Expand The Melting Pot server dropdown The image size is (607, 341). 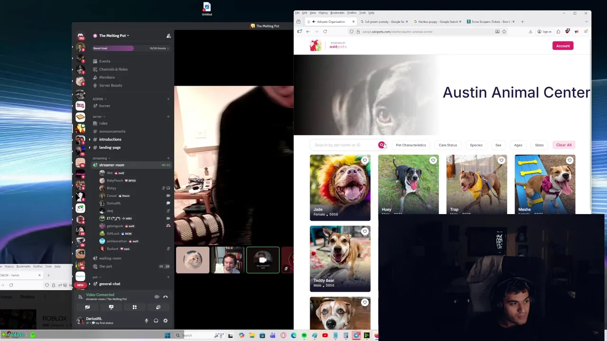pyautogui.click(x=114, y=36)
